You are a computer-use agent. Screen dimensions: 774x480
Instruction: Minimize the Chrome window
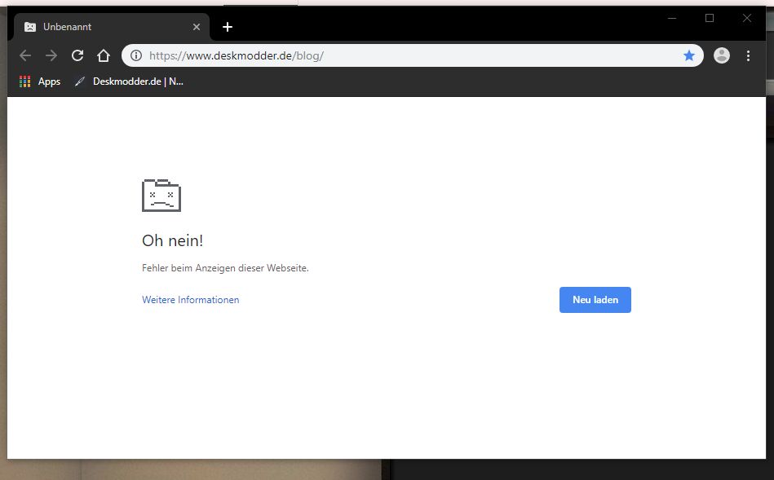[x=672, y=18]
